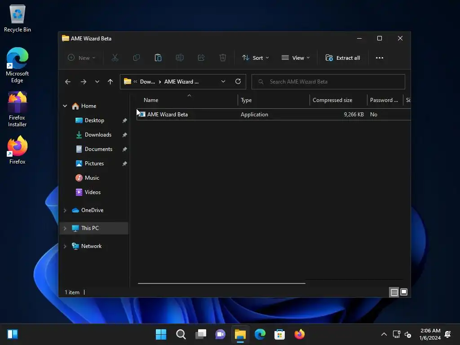The height and width of the screenshot is (345, 460).
Task: Open the See more ellipsis menu
Action: pos(379,58)
